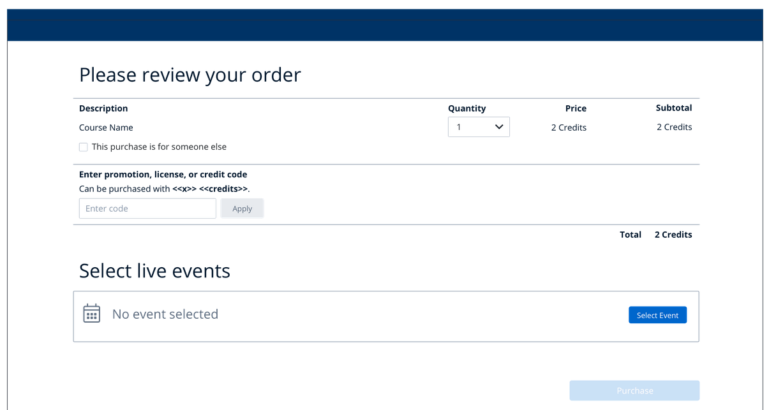Click the Description column header
The image size is (769, 410).
[103, 108]
